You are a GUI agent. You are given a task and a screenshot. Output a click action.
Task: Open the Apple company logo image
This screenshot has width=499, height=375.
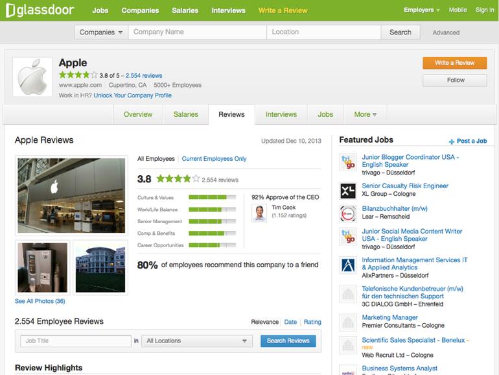point(32,77)
